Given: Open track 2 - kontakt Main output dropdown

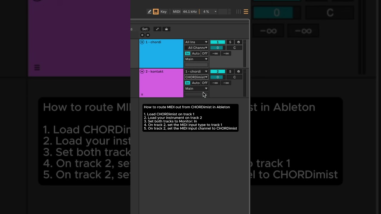Looking at the screenshot, I should coord(196,89).
